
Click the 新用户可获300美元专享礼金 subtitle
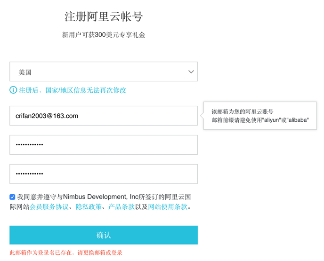click(x=104, y=35)
